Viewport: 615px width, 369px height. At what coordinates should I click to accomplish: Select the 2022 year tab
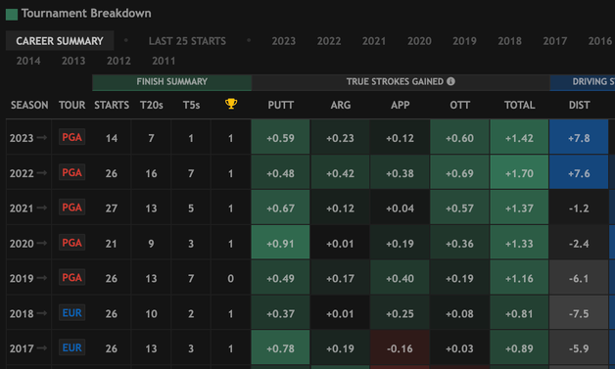[x=329, y=41]
